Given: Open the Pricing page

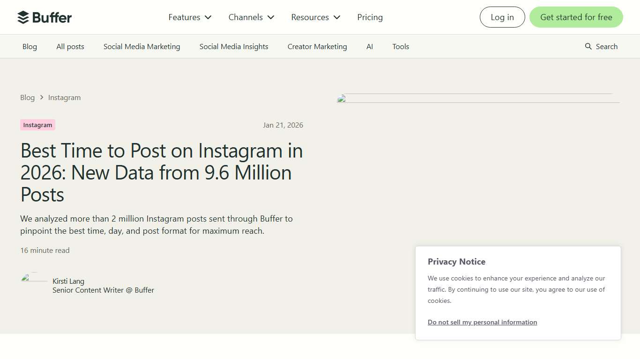Looking at the screenshot, I should [x=370, y=17].
